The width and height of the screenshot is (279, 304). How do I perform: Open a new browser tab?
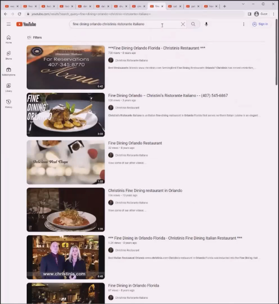pyautogui.click(x=225, y=6)
